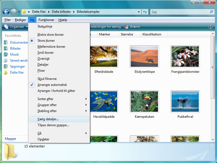Click the refresh button beside address bar
Image resolution: width=217 pixels, height=163 pixels.
click(145, 12)
